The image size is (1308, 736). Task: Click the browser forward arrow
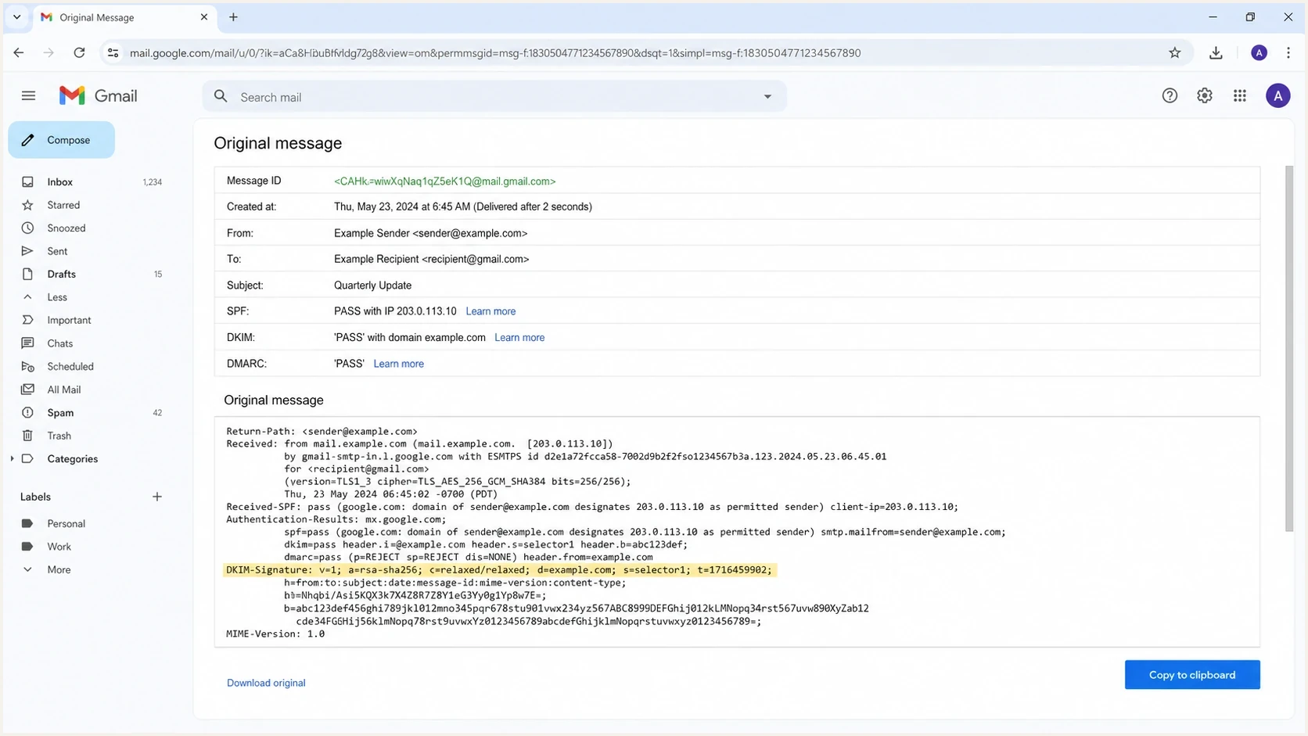[49, 52]
